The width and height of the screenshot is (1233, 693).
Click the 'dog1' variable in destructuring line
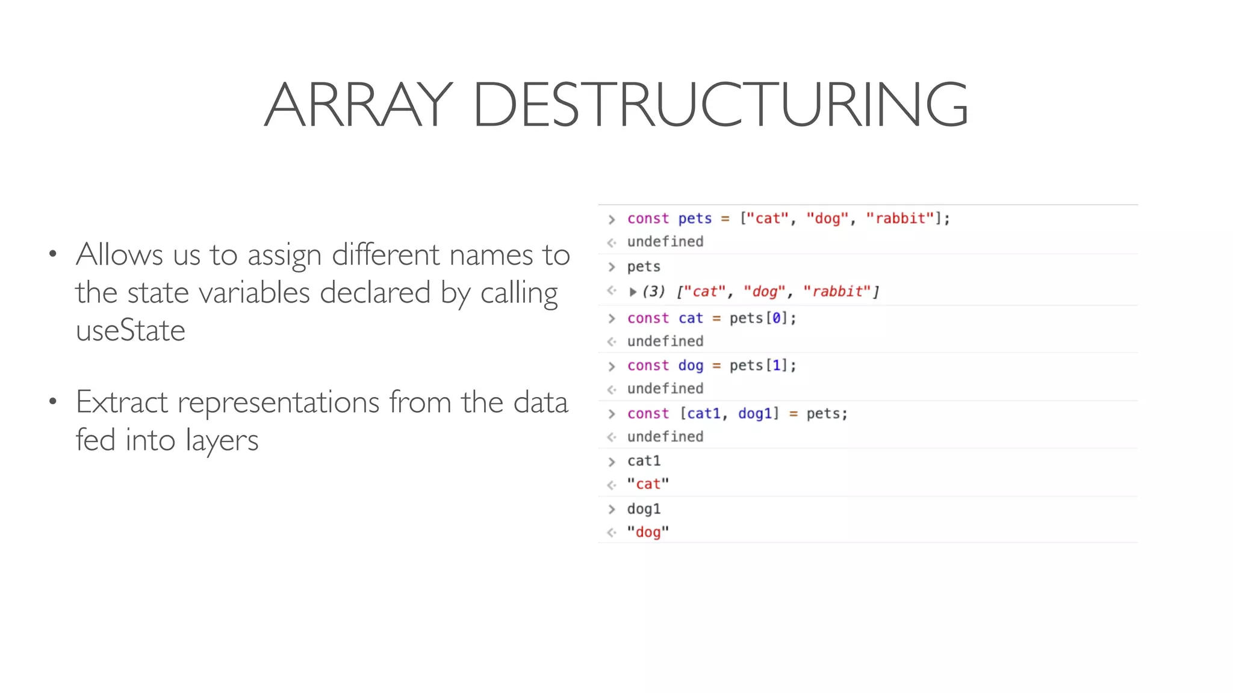755,413
